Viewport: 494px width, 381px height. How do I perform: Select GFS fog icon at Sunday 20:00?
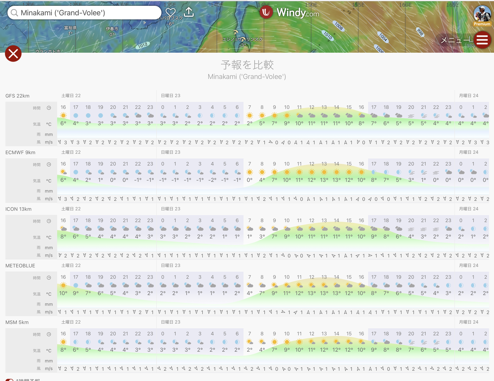point(411,115)
